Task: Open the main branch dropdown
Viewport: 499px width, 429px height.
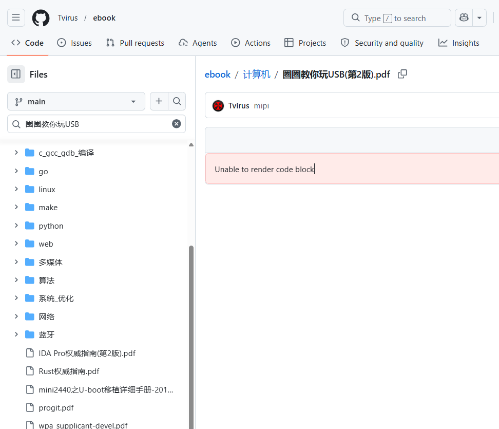Action: click(x=76, y=102)
